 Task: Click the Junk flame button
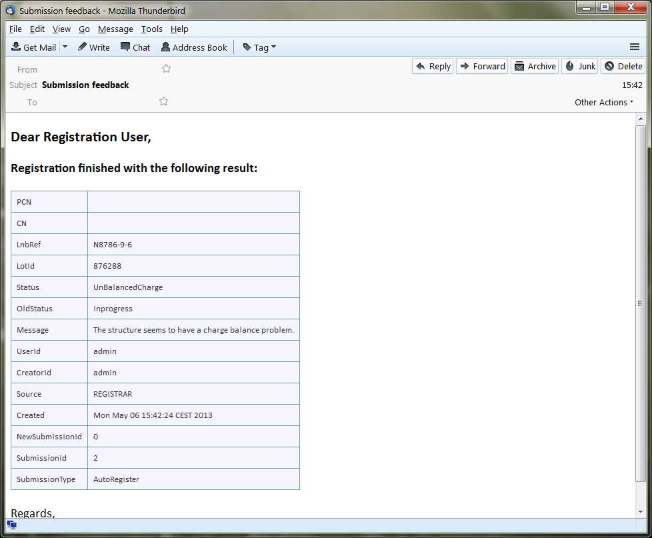(579, 66)
